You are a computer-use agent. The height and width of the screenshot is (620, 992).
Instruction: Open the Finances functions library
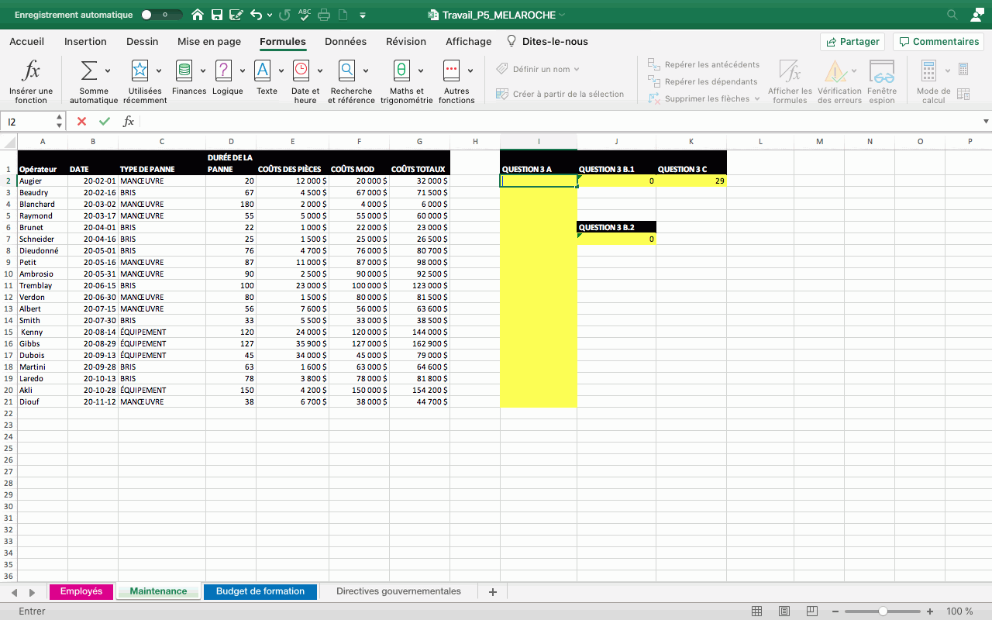[184, 71]
